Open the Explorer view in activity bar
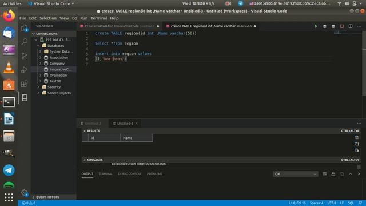Screen dimensions: 366x206 click(25, 28)
